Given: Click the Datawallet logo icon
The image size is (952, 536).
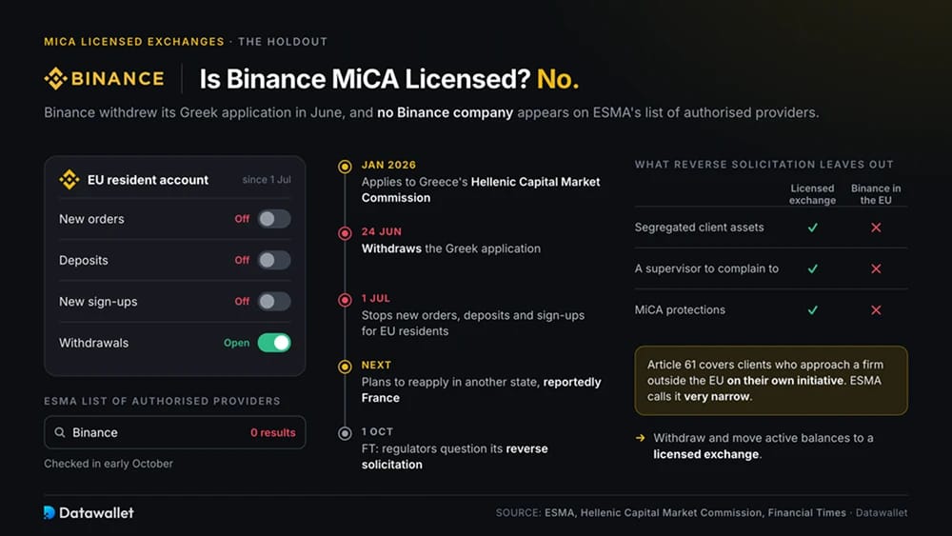Looking at the screenshot, I should 50,512.
